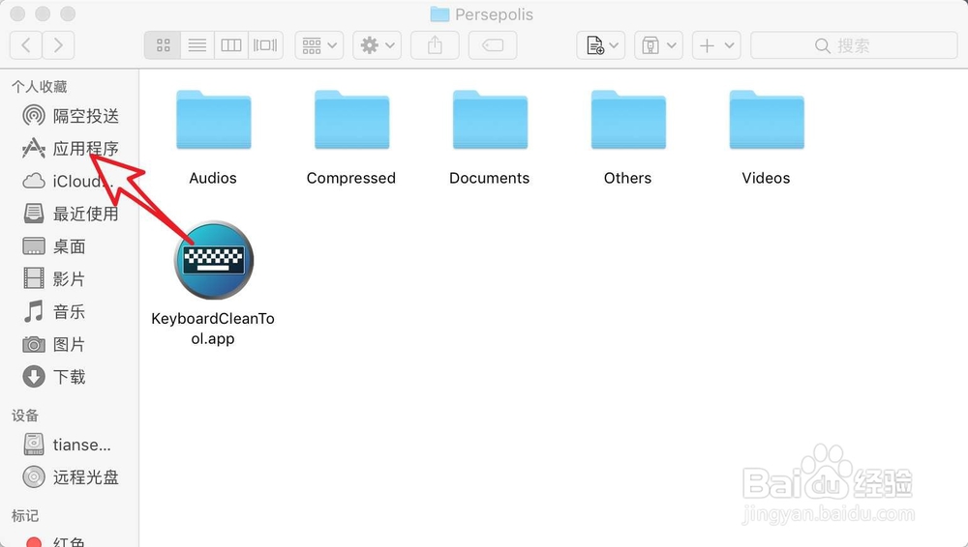Open iCloud Drive in the sidebar
The width and height of the screenshot is (968, 547).
tap(68, 182)
